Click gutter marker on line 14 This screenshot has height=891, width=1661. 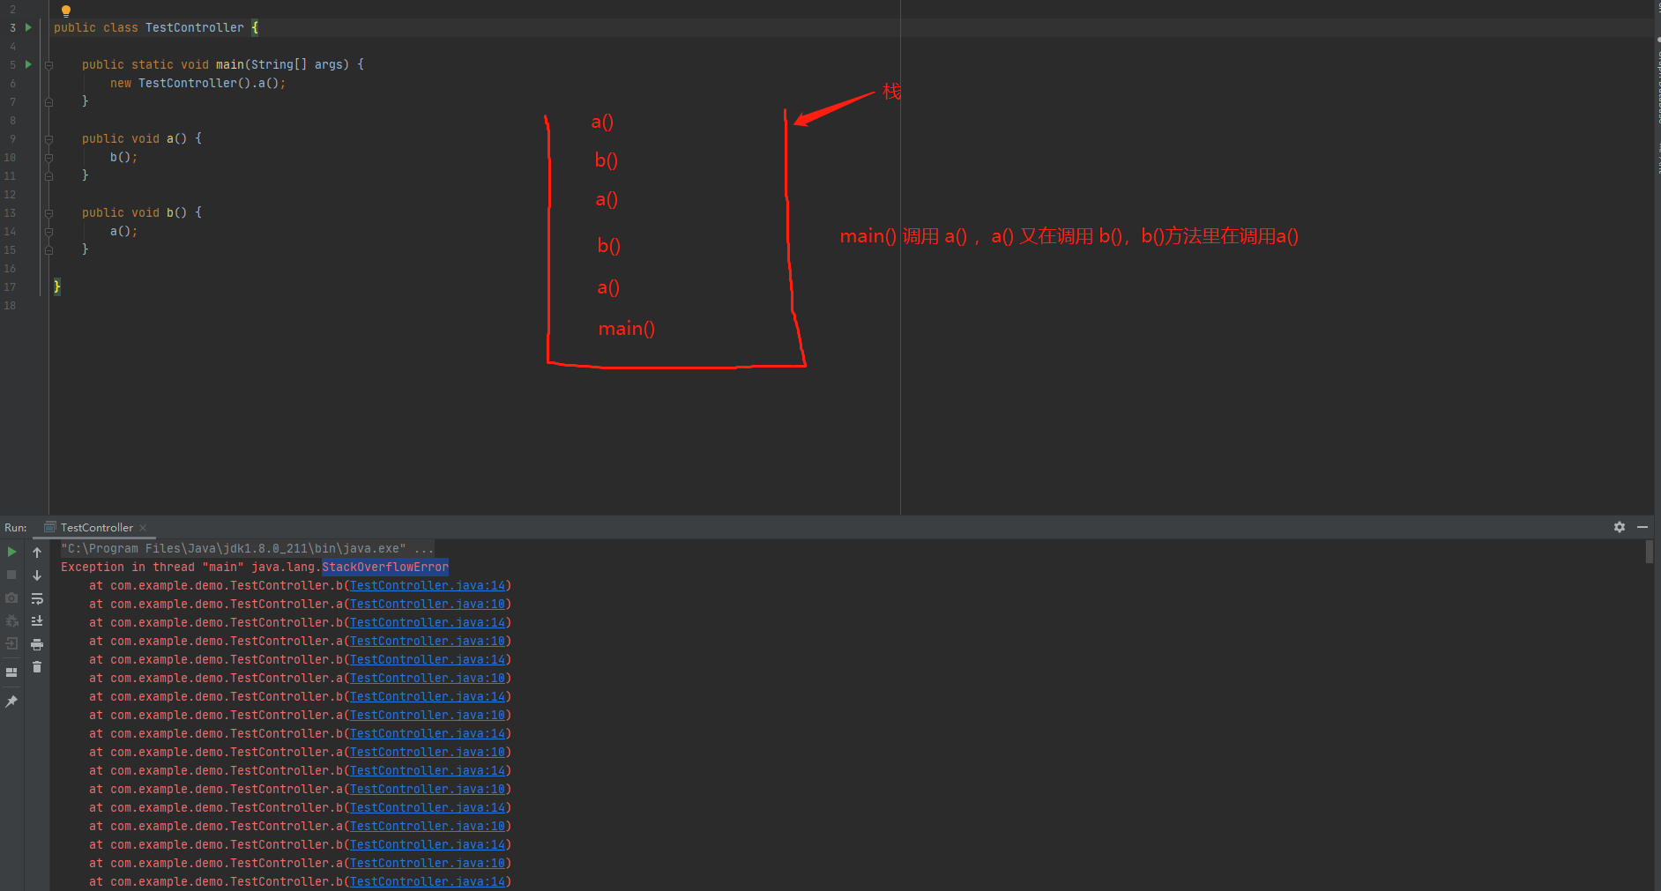(49, 232)
